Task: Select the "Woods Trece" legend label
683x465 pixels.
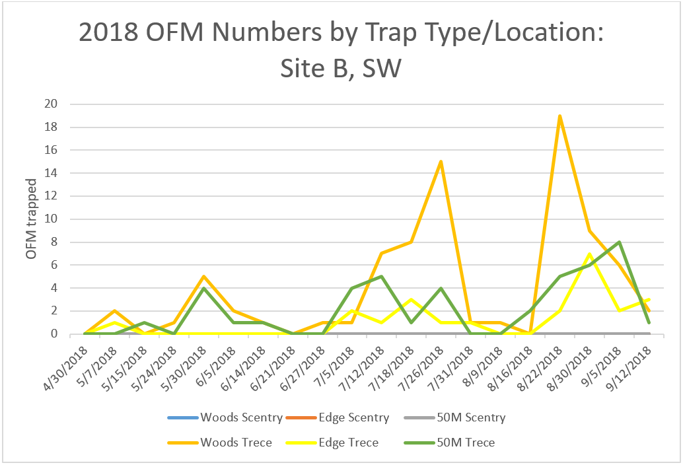Action: pyautogui.click(x=236, y=443)
